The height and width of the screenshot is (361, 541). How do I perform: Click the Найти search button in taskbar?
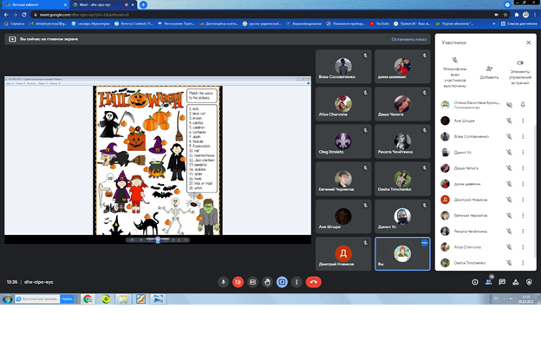67,299
